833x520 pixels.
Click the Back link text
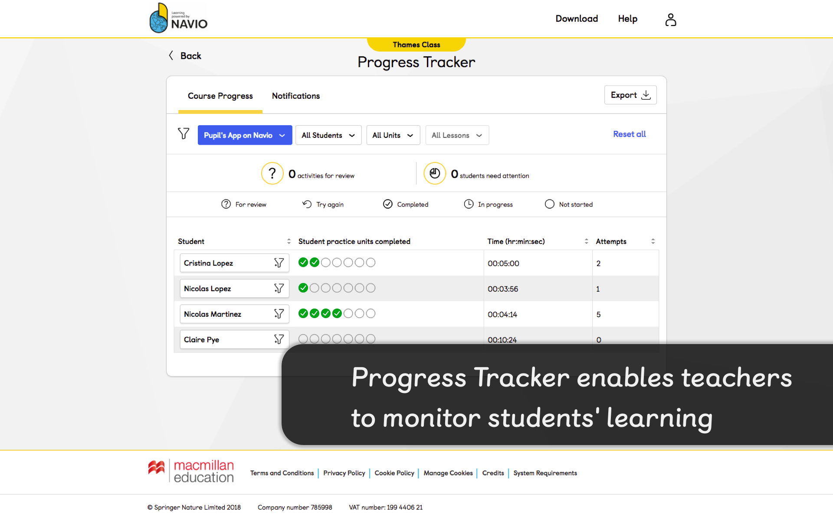[x=191, y=56]
